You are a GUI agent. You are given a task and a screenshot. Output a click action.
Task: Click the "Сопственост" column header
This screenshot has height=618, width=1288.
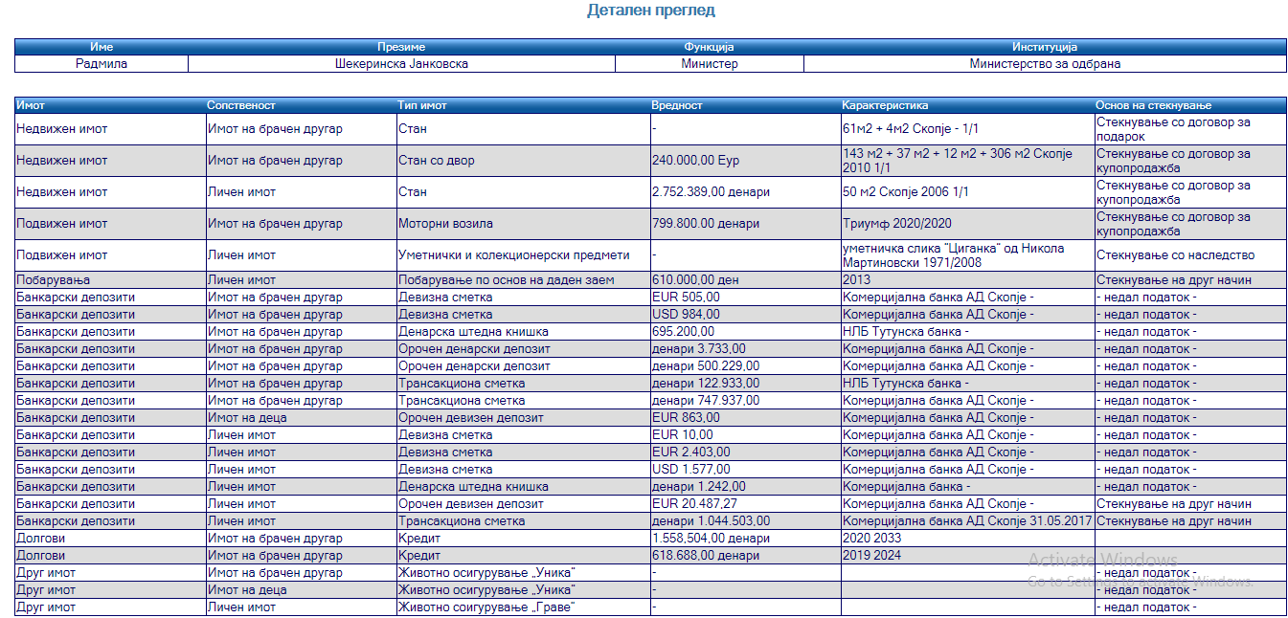click(302, 105)
